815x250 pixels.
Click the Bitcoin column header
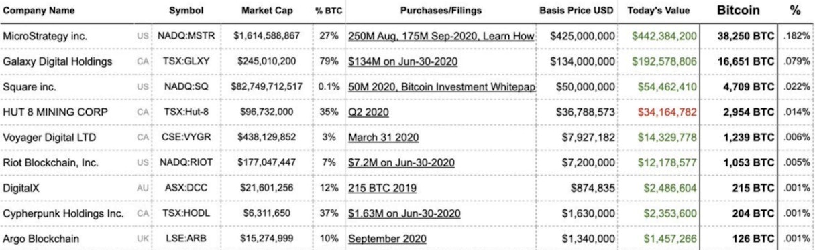(x=739, y=11)
